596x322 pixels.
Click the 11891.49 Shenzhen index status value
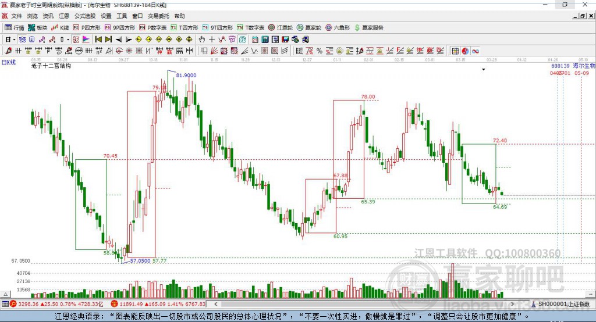coord(131,304)
